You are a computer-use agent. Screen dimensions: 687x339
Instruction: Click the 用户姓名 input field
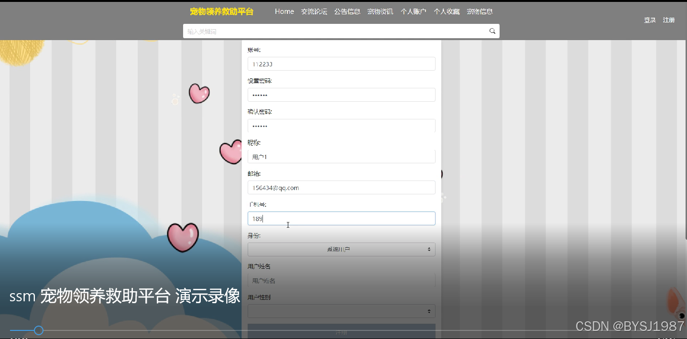tap(341, 280)
